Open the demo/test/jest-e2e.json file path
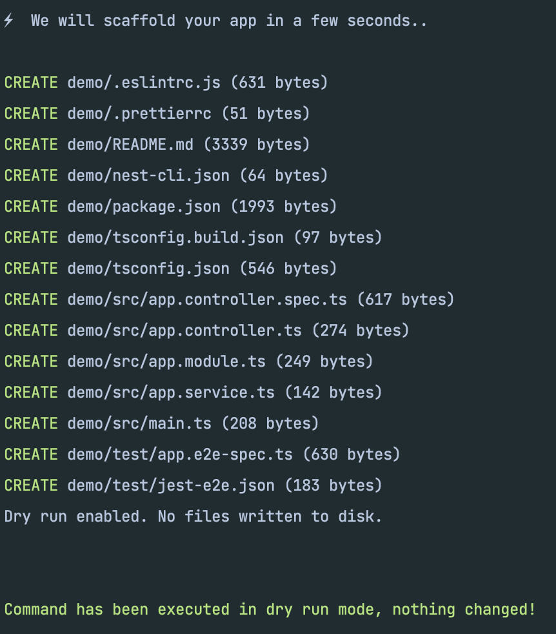The width and height of the screenshot is (556, 634). (x=171, y=486)
